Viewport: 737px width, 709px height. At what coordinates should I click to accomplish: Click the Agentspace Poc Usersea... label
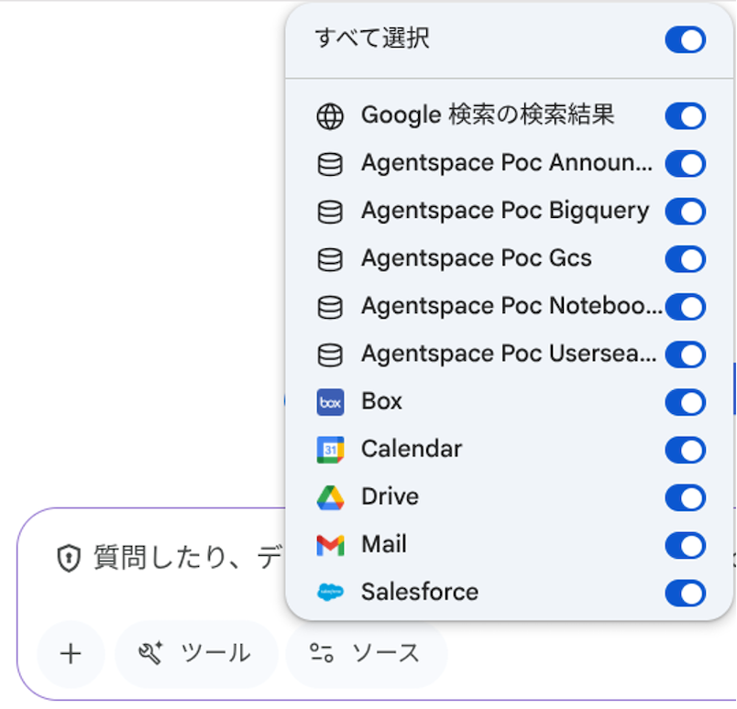tap(509, 354)
